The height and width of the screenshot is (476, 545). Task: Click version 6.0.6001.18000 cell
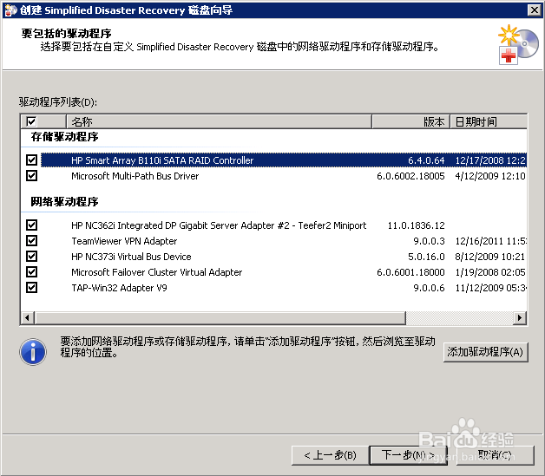tap(410, 272)
